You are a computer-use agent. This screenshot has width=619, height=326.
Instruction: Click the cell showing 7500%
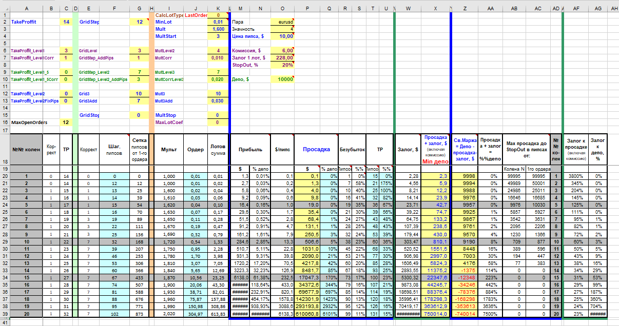click(491, 314)
